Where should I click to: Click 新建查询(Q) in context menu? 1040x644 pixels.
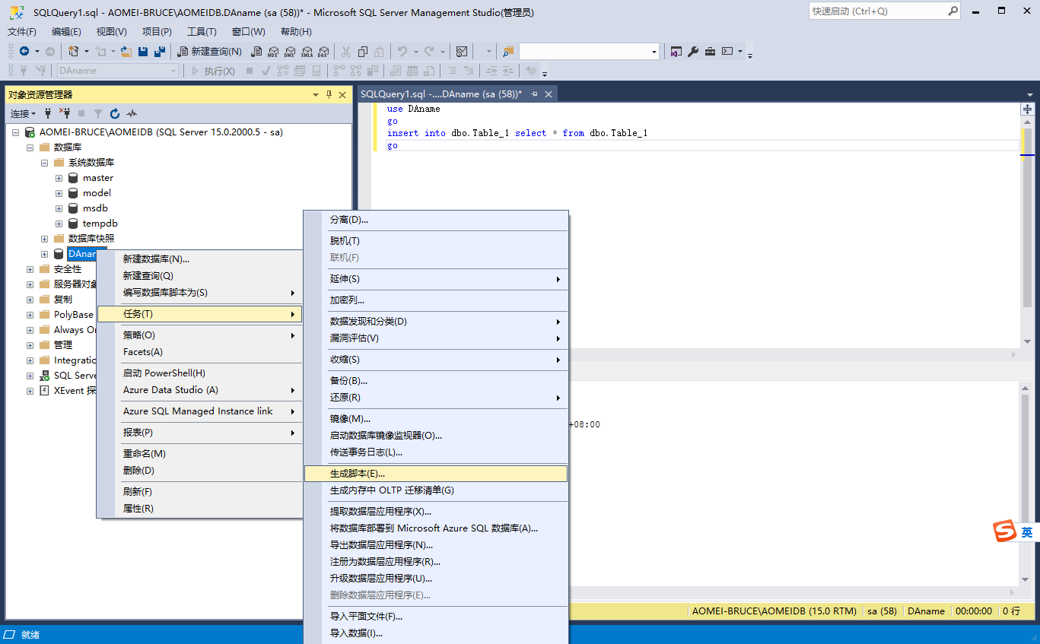200,276
